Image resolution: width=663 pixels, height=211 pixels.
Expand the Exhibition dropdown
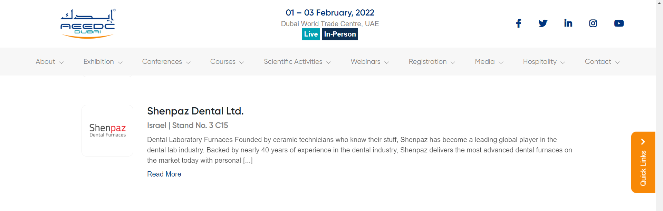[103, 62]
